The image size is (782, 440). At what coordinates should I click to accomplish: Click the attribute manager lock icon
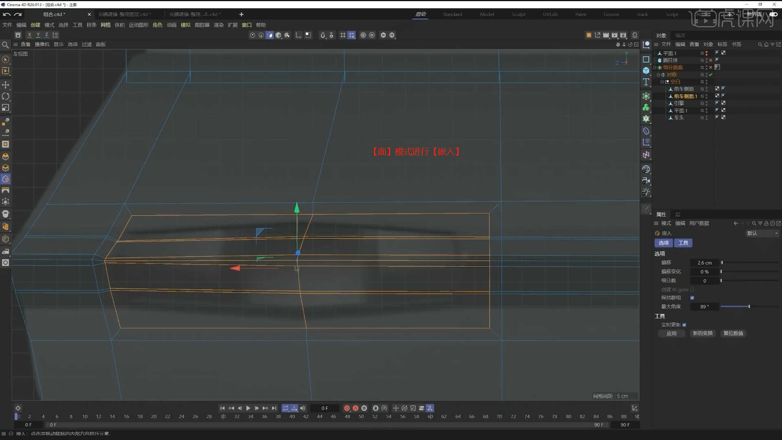(x=766, y=223)
